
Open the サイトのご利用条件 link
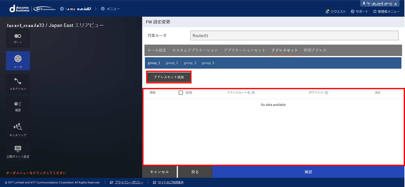pos(171,183)
